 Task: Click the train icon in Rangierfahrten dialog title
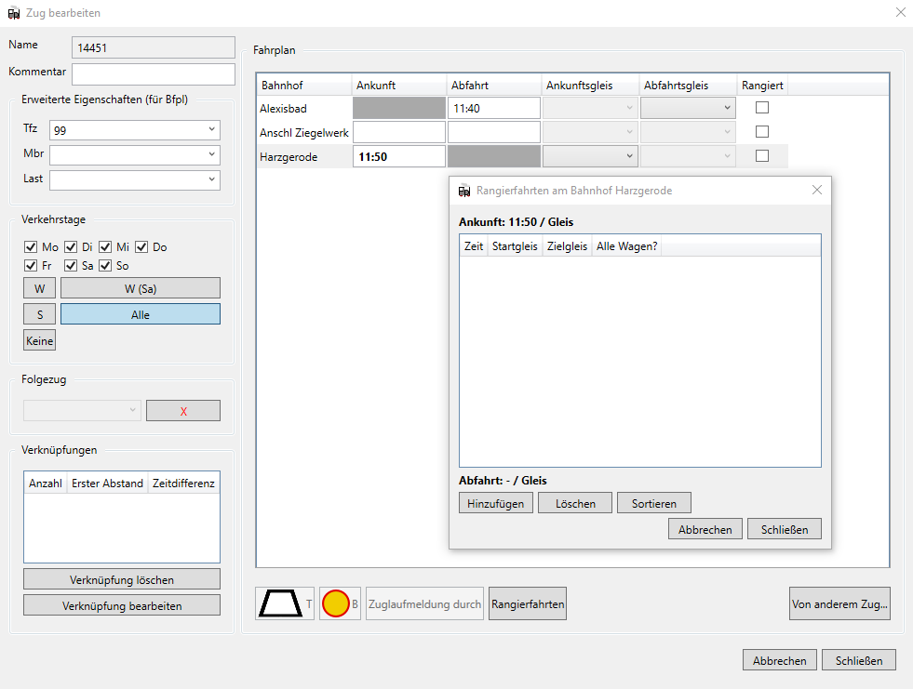pyautogui.click(x=464, y=191)
